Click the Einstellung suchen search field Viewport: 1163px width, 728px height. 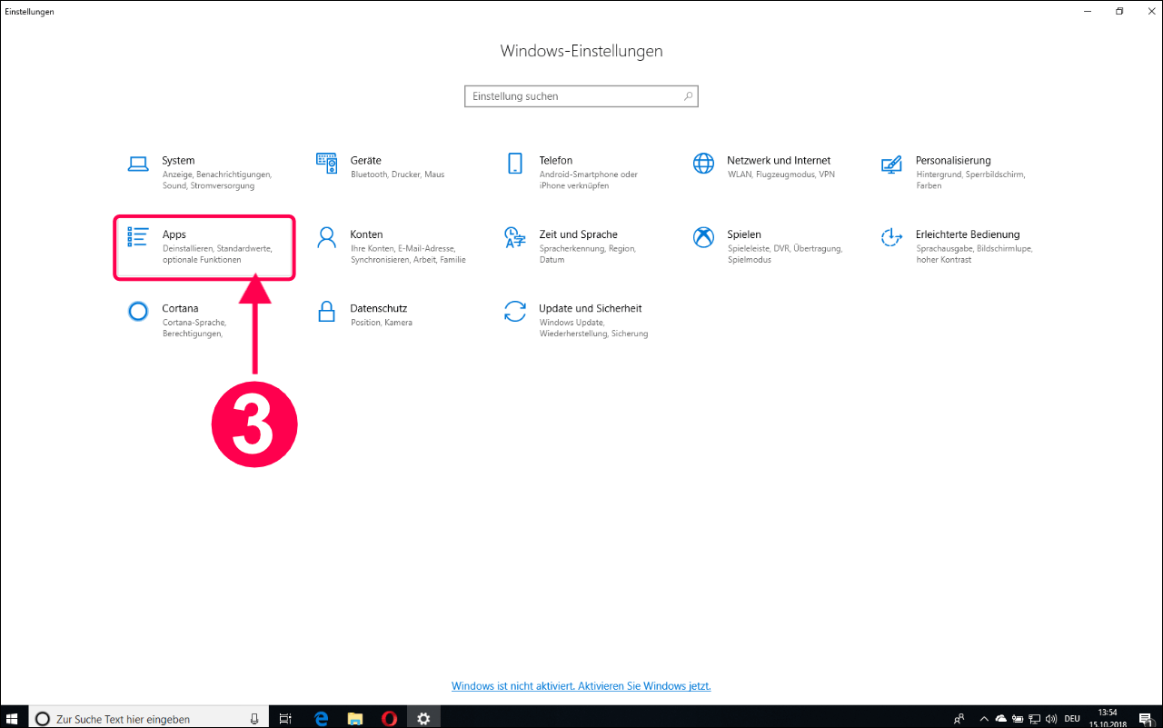click(x=581, y=96)
